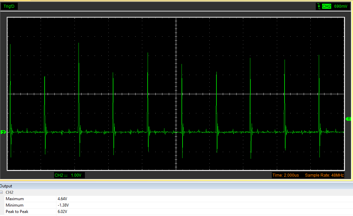The image size is (353, 216).
Task: Click the Time 2.000us timebase readout
Action: 286,175
